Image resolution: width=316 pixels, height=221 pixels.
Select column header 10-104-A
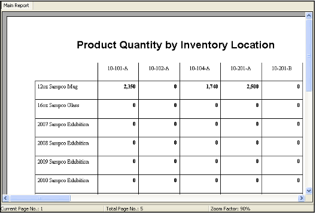click(199, 69)
